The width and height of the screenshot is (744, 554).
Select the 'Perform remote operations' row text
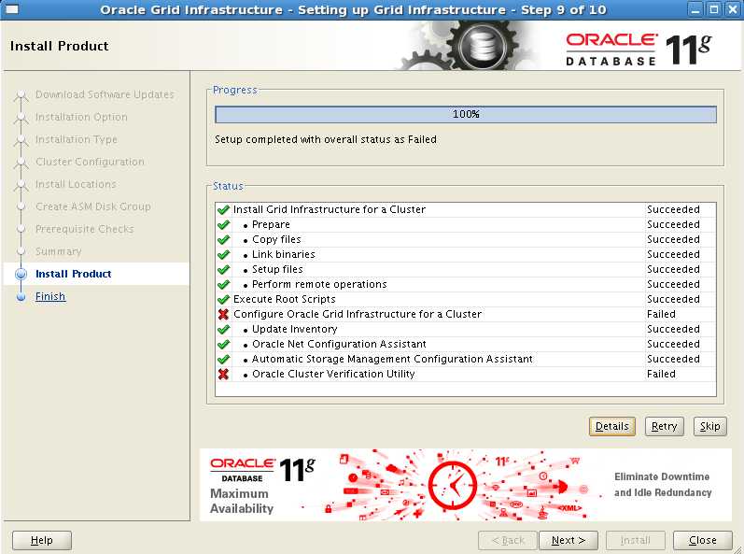319,284
